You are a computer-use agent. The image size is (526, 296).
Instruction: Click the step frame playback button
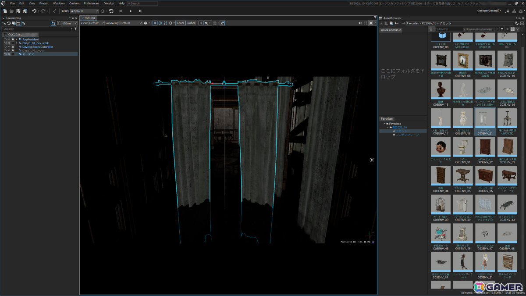pyautogui.click(x=140, y=11)
